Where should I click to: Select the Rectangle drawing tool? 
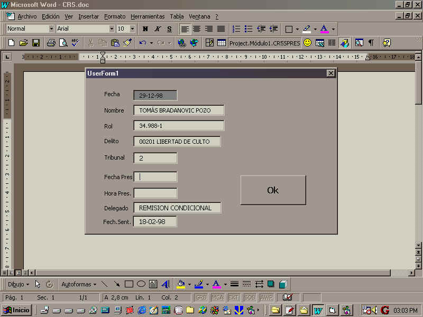pos(128,284)
